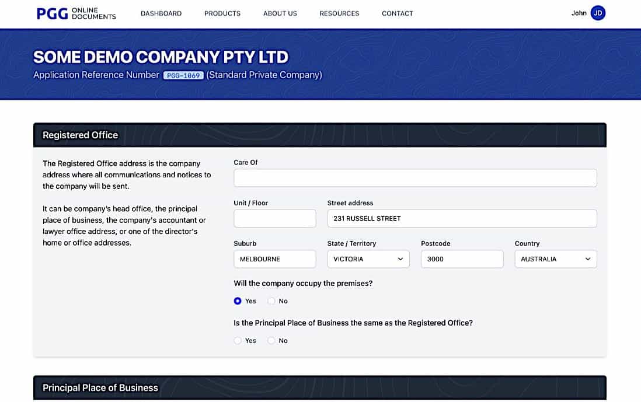Click inside the Care Of input field
641x402 pixels.
point(414,177)
